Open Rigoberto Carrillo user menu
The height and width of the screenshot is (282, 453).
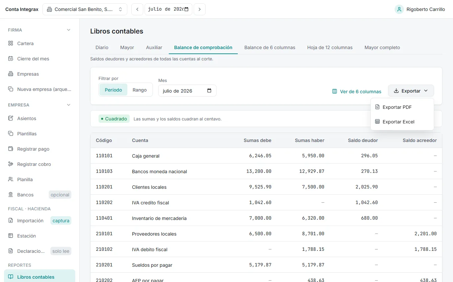(420, 9)
